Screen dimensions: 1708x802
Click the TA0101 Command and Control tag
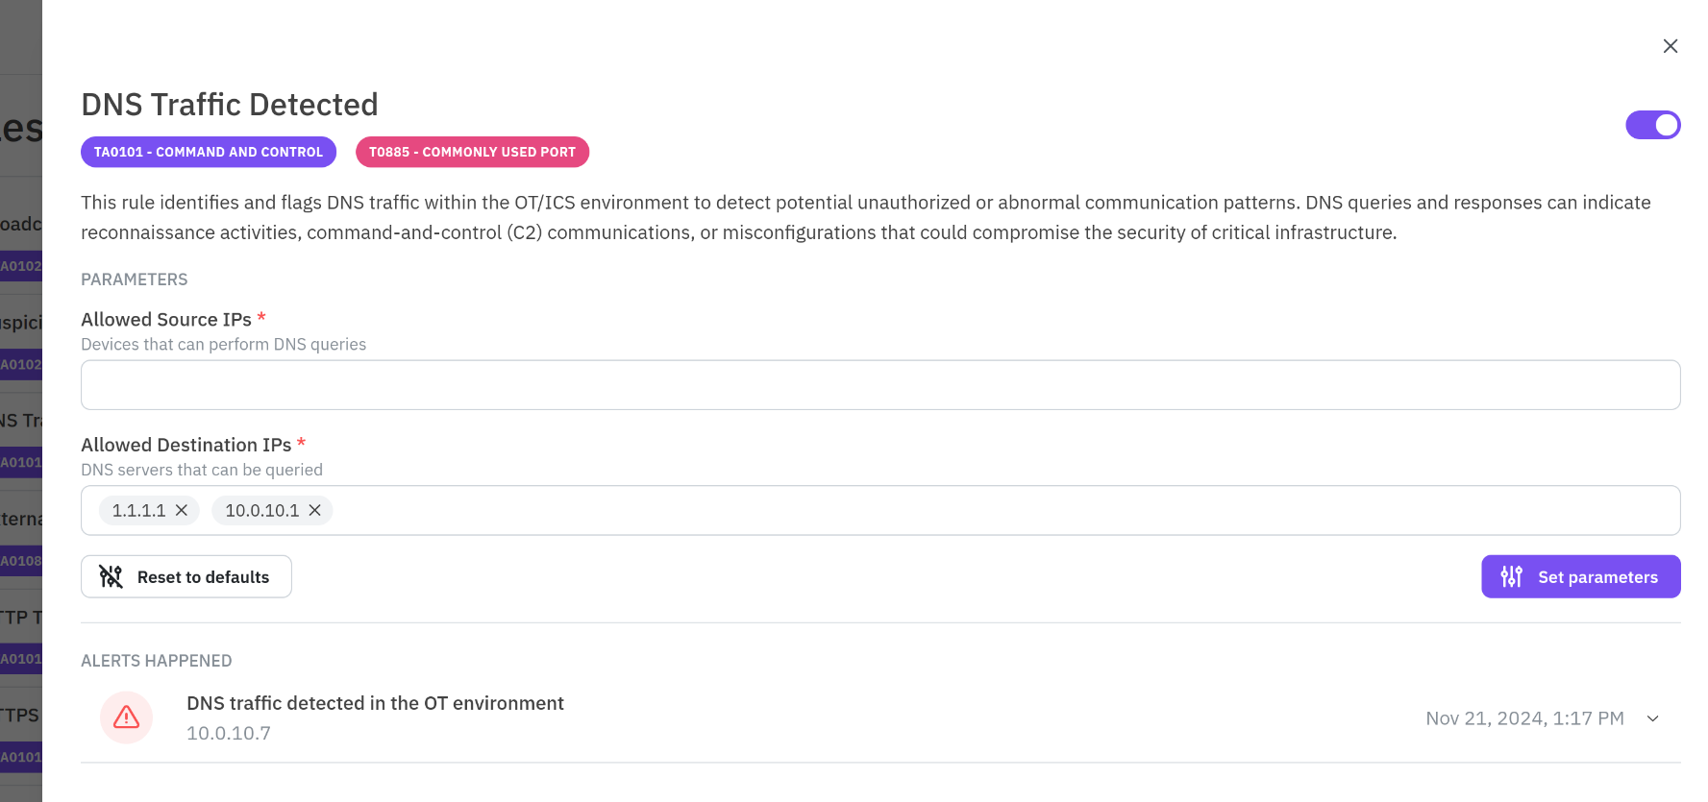pyautogui.click(x=209, y=152)
